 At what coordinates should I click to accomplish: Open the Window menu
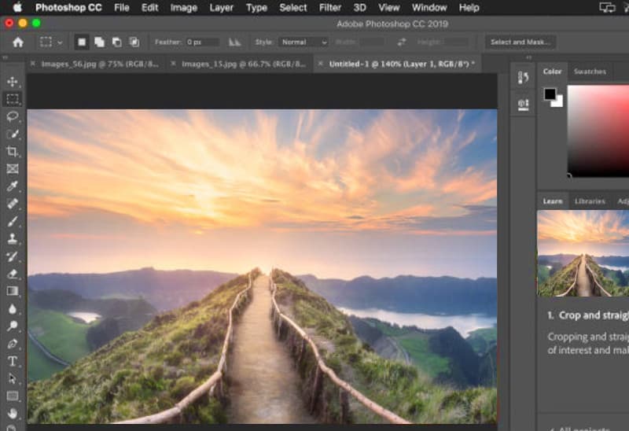429,8
